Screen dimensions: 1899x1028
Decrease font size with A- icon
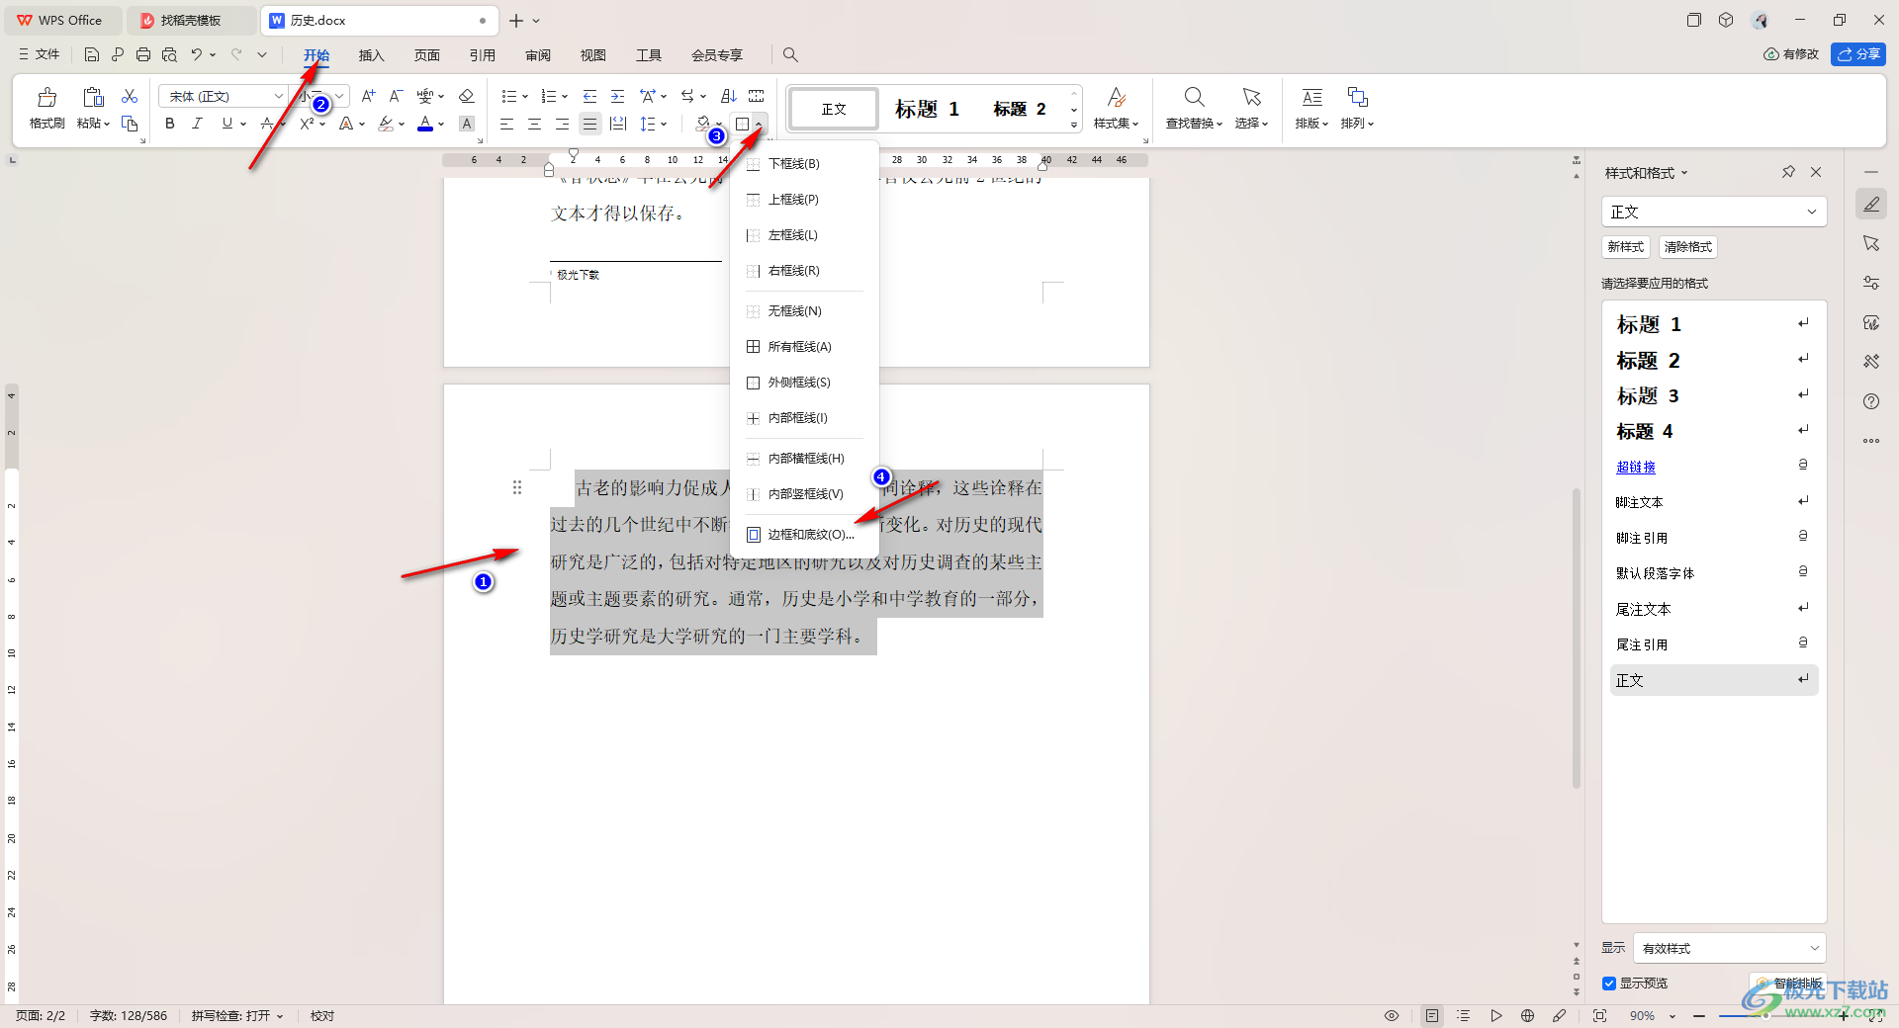pyautogui.click(x=396, y=96)
